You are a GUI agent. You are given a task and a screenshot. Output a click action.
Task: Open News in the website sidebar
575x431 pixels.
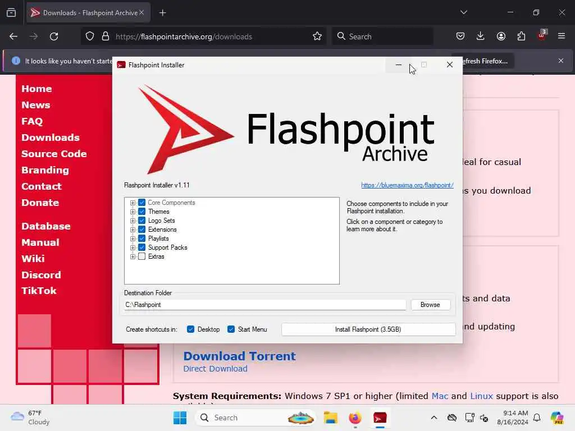click(x=35, y=105)
